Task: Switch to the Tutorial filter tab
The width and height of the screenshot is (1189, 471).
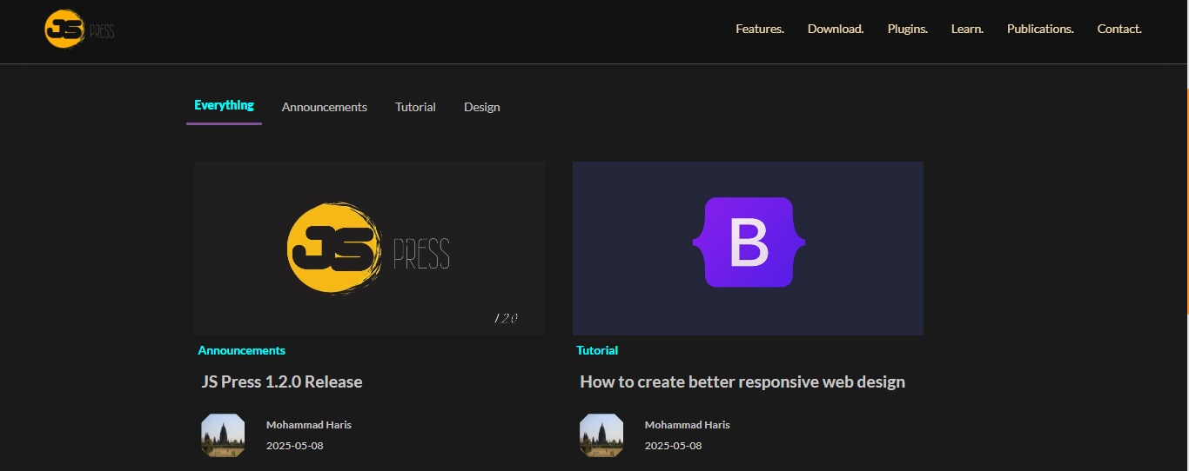Action: 415,107
